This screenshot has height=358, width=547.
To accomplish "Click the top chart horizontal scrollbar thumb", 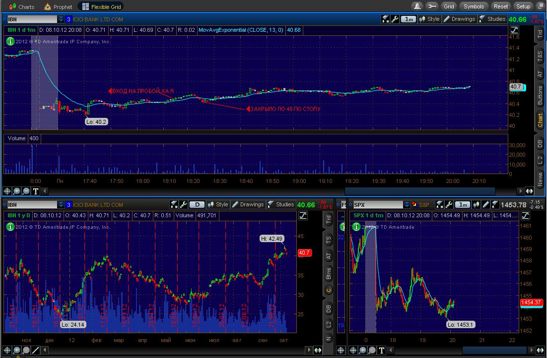I will (419, 191).
